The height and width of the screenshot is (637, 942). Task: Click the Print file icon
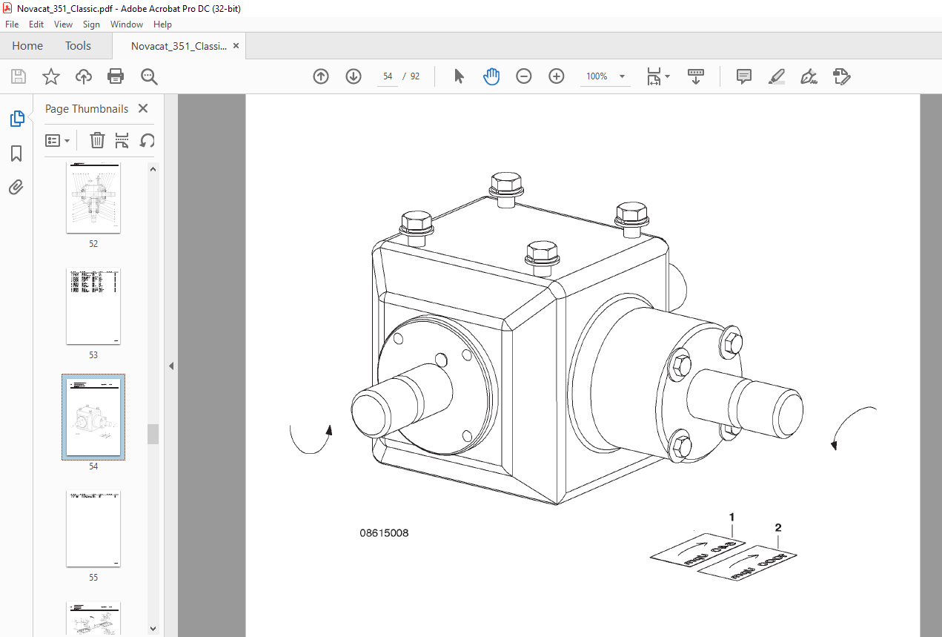(116, 76)
